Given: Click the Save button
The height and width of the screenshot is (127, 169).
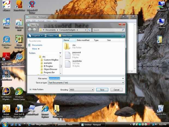Looking at the screenshot, I should [x=102, y=90].
